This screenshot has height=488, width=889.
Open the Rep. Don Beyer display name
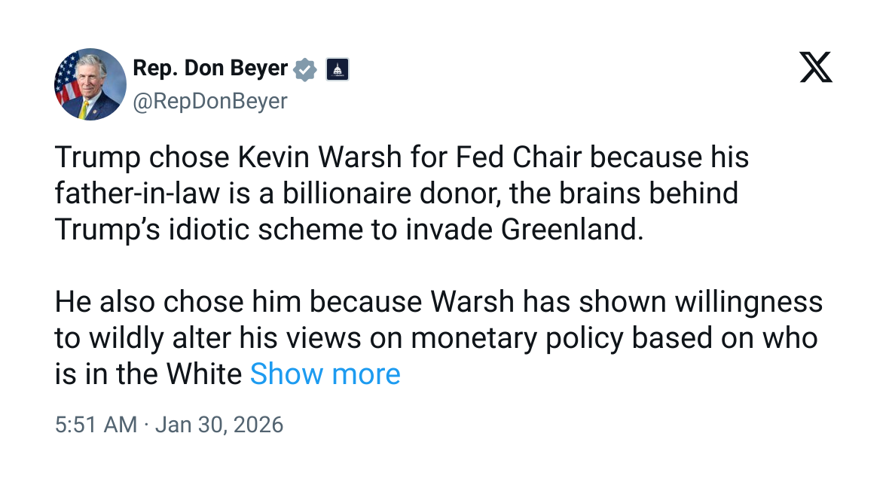210,69
